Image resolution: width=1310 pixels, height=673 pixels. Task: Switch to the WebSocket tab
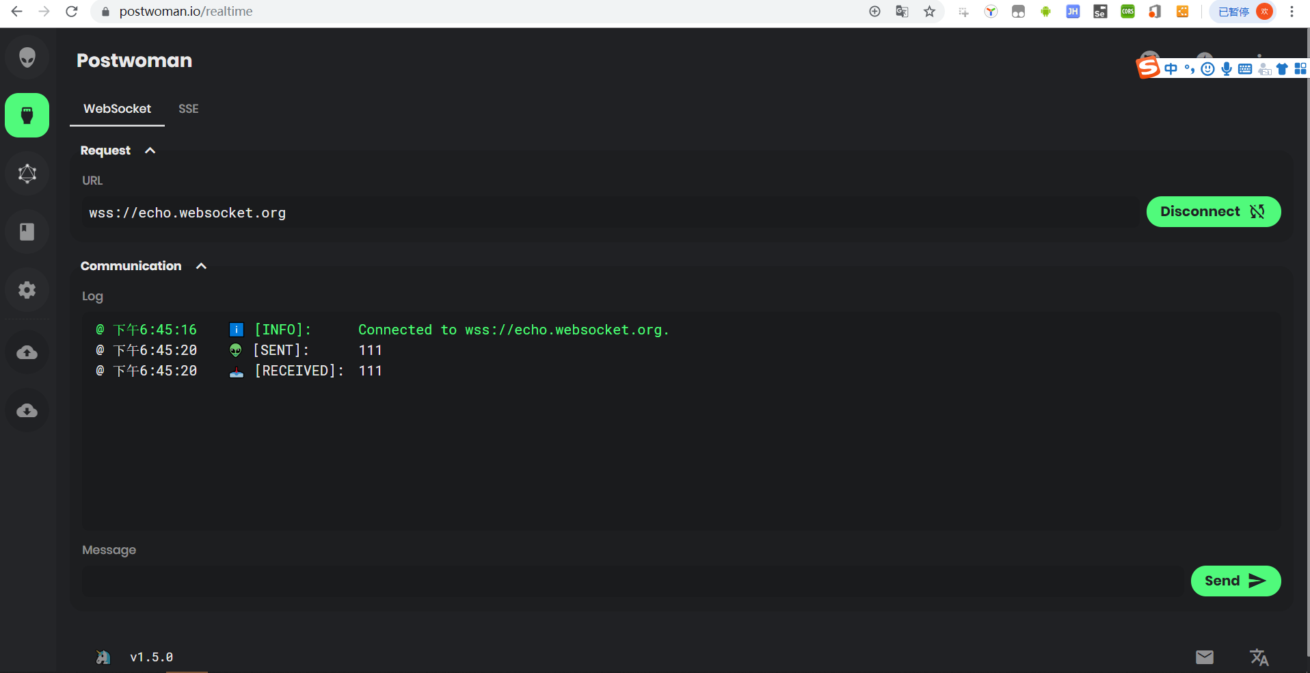tap(117, 109)
